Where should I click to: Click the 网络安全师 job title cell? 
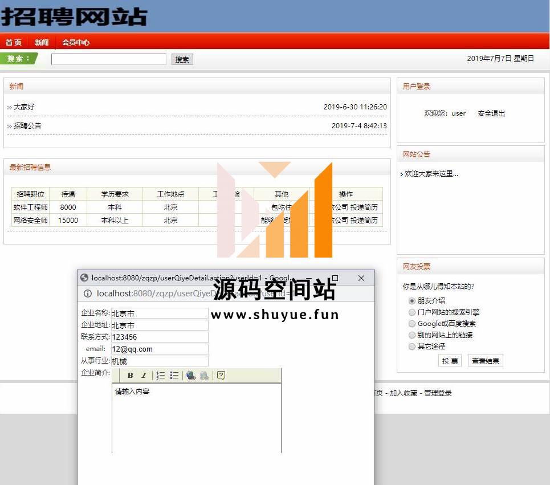pyautogui.click(x=31, y=220)
